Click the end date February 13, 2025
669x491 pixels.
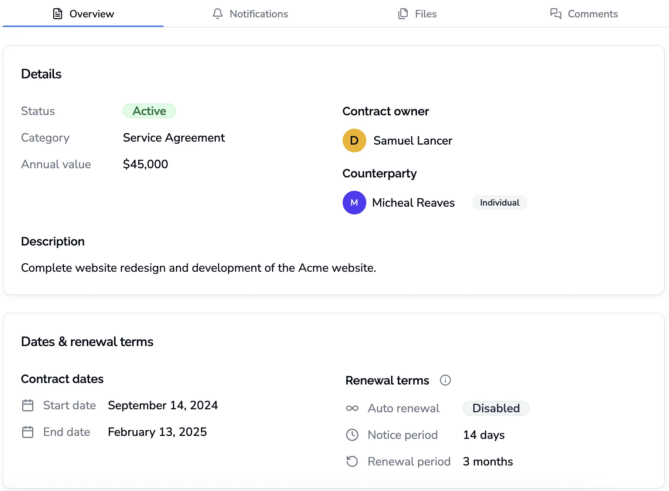point(157,432)
